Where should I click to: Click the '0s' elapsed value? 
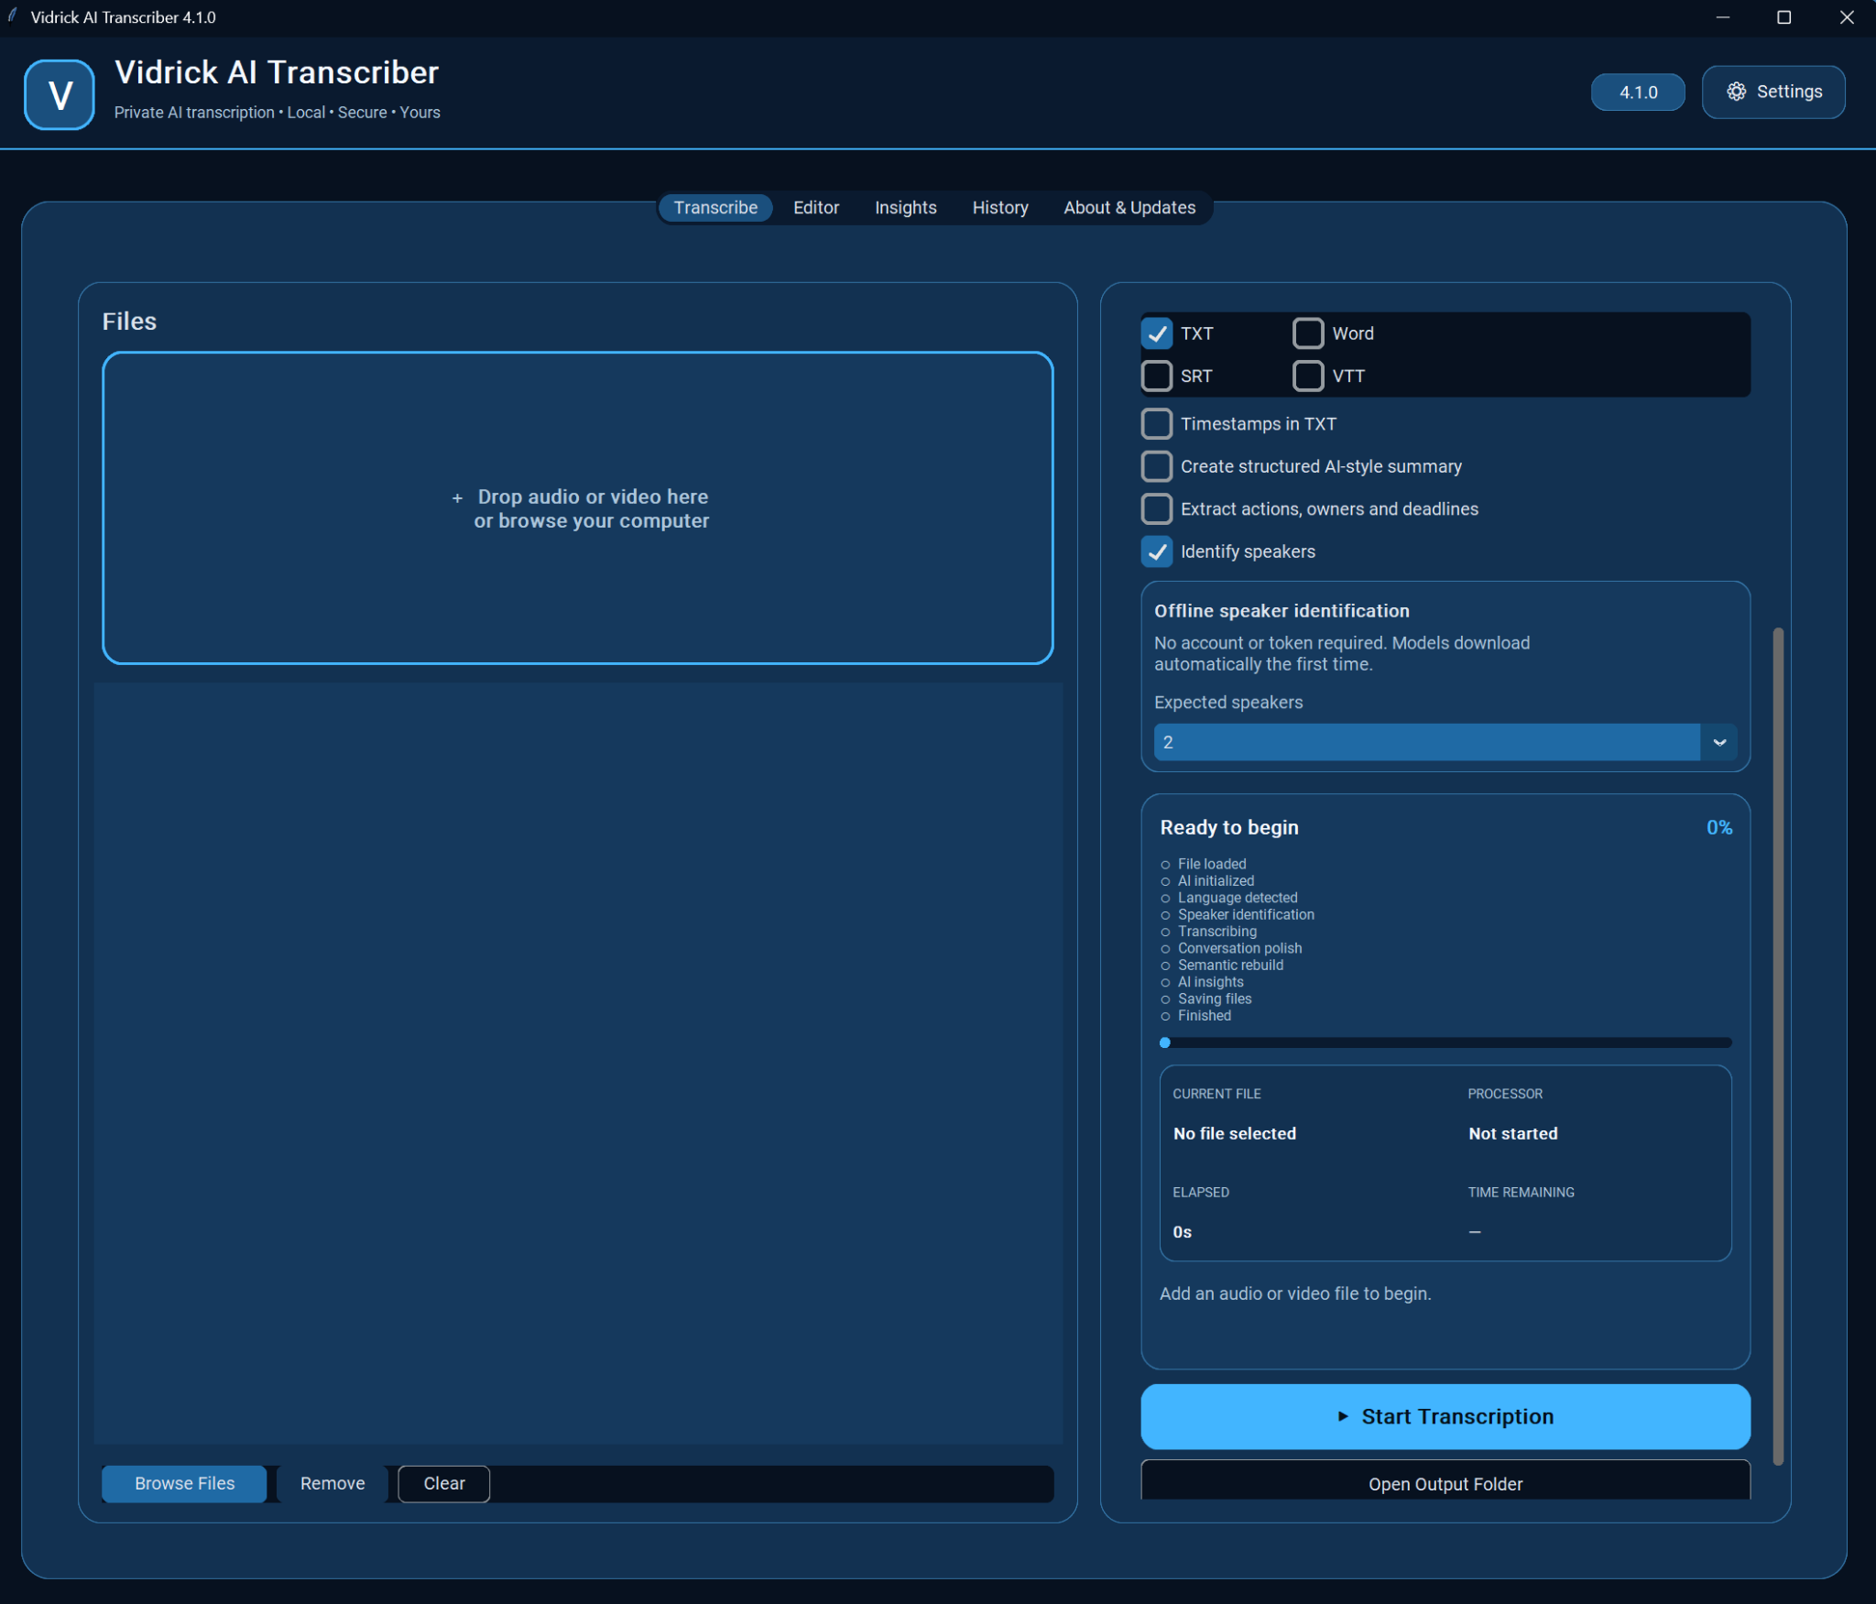pyautogui.click(x=1182, y=1232)
